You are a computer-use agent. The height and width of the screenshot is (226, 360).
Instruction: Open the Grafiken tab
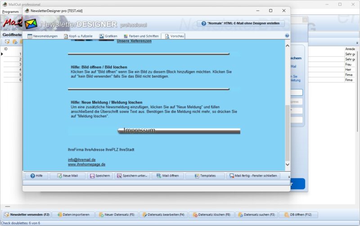tap(108, 36)
